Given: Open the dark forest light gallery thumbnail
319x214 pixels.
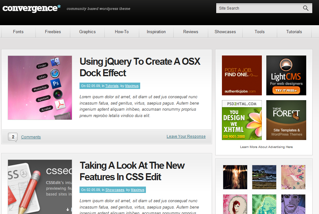Looking at the screenshot, I should [235, 177].
